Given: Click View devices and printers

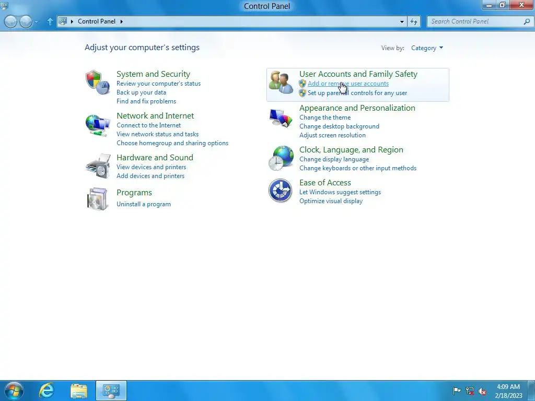Looking at the screenshot, I should pos(152,167).
